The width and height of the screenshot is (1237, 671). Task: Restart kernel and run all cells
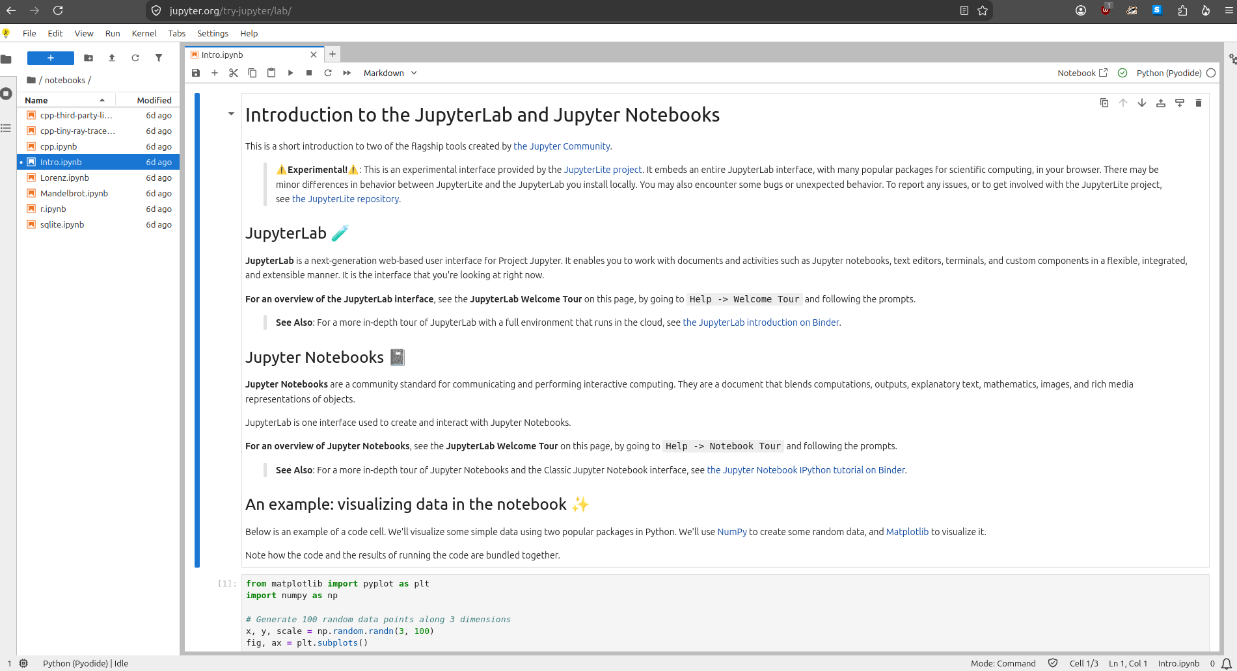click(x=347, y=73)
